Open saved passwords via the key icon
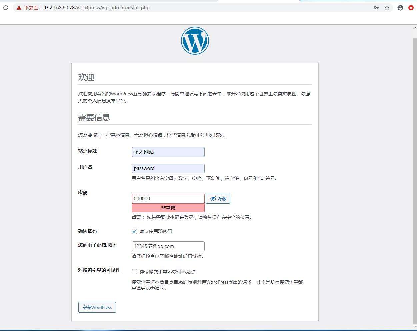The image size is (417, 331). pos(376,8)
